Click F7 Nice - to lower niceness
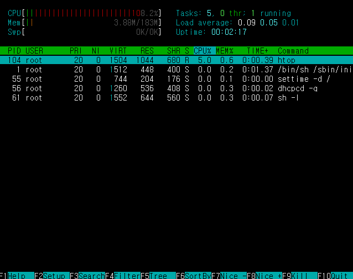Image resolution: width=353 pixels, height=279 pixels. point(229,276)
